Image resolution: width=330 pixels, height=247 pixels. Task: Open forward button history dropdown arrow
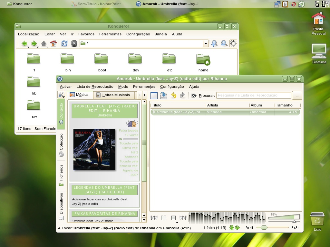(x=38, y=47)
